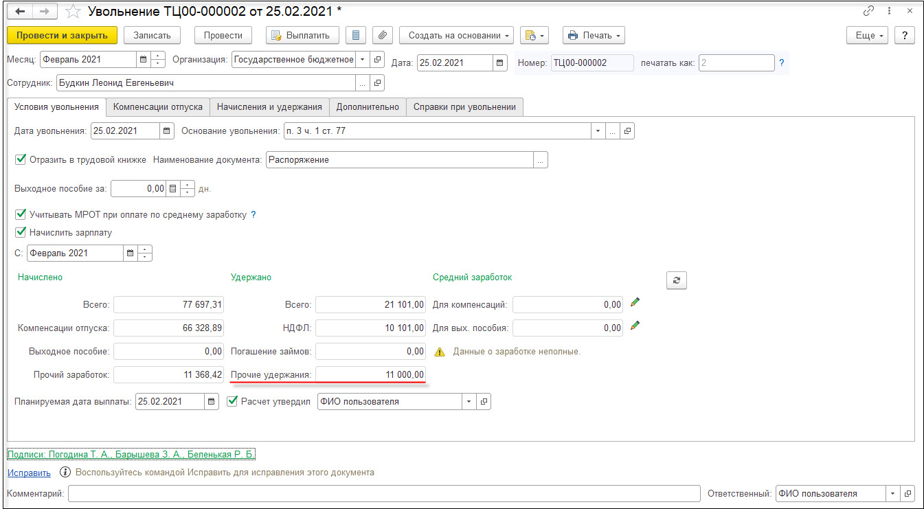Click the Провести button
The image size is (924, 509).
[x=223, y=35]
